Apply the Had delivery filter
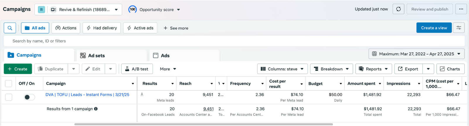This screenshot has height=126, width=469. [x=102, y=28]
